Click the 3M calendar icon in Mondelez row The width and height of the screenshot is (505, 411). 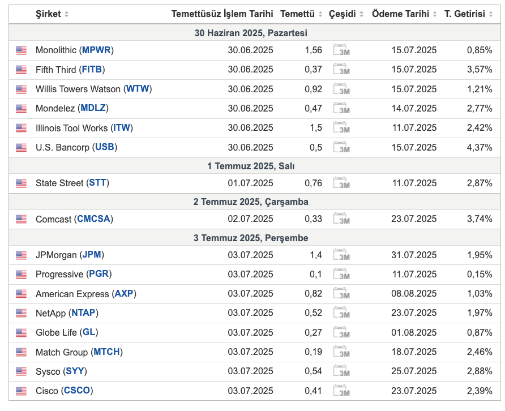[341, 108]
